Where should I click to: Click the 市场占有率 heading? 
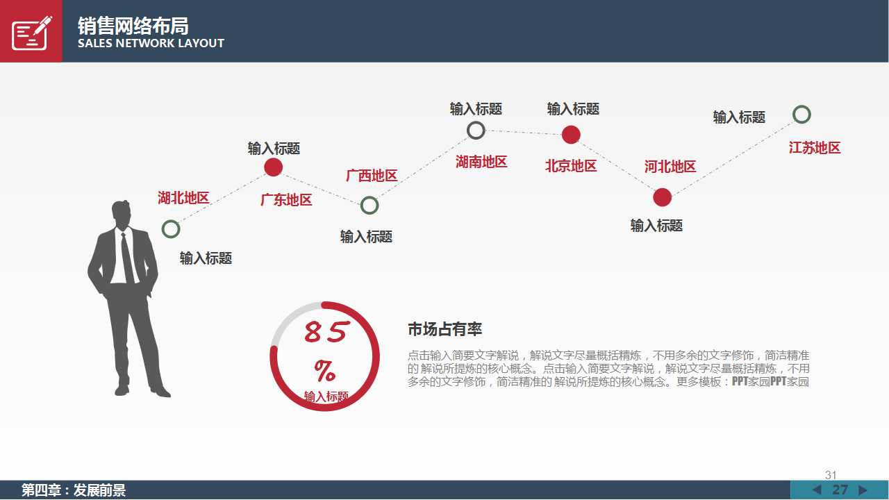[x=444, y=329]
